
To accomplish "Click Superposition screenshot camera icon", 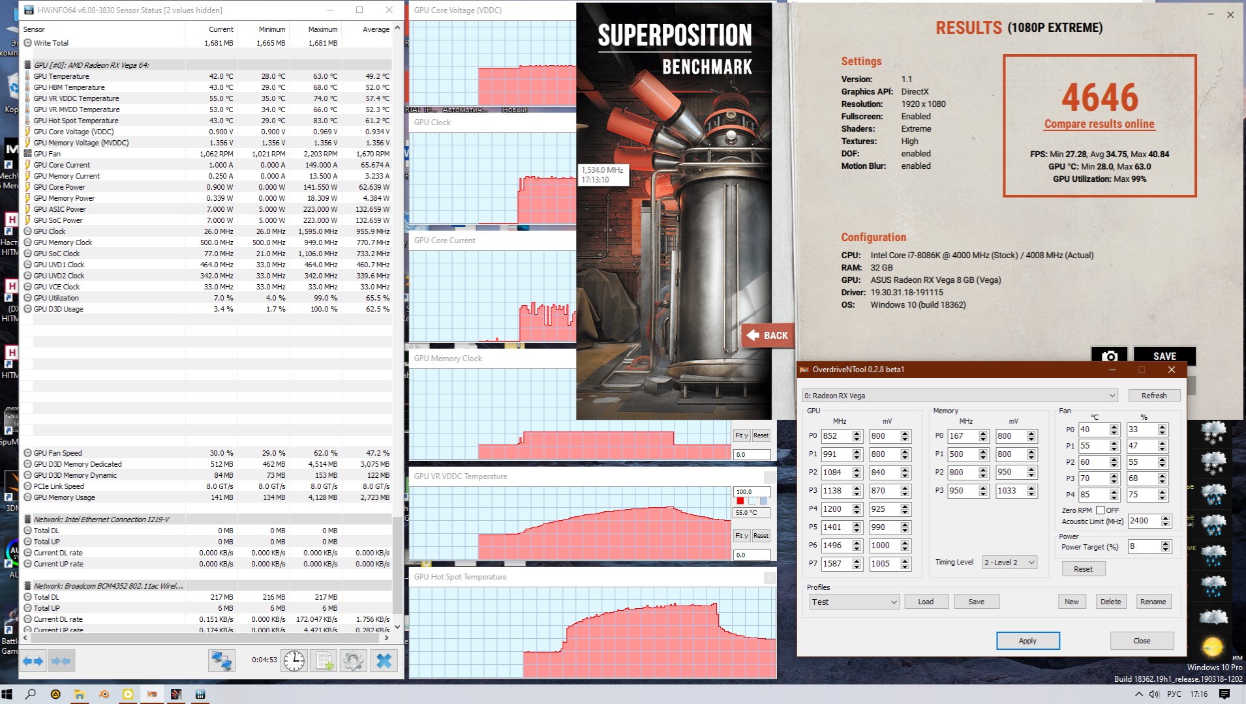I will click(1109, 356).
